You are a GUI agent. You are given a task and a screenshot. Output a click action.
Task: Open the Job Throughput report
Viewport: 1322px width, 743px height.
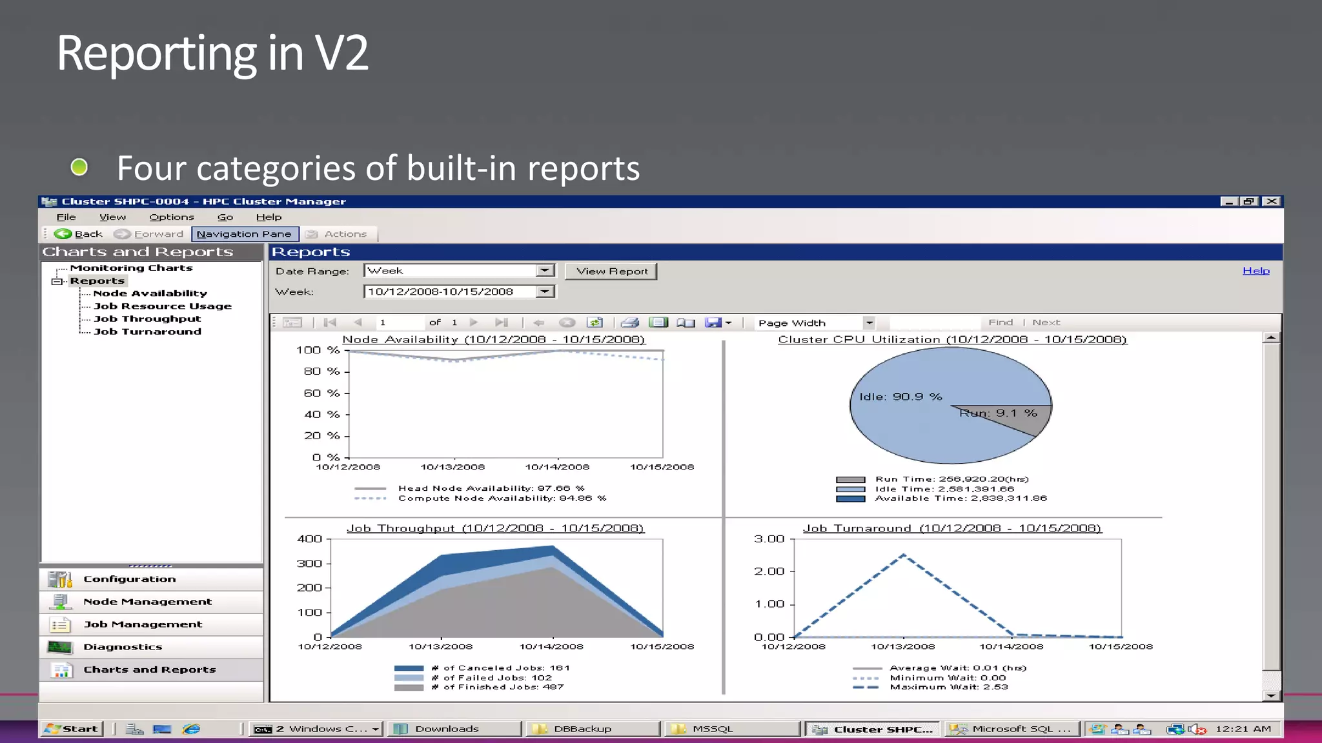pos(147,319)
